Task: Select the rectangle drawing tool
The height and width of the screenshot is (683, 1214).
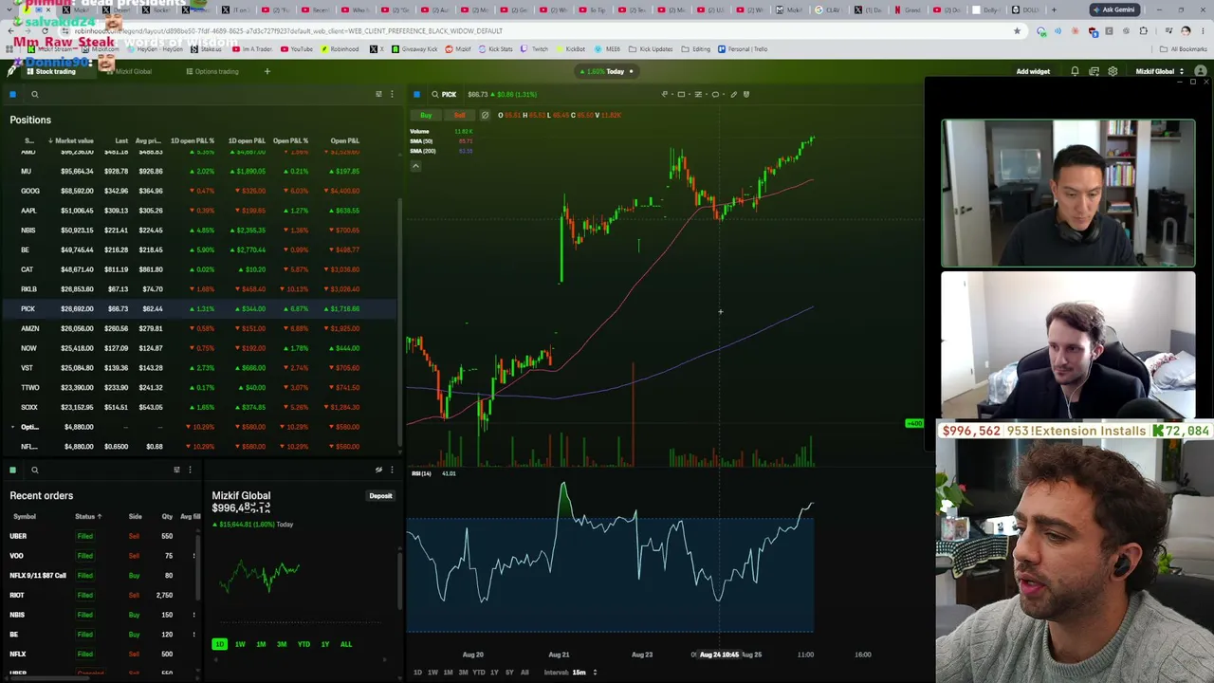Action: pos(681,94)
